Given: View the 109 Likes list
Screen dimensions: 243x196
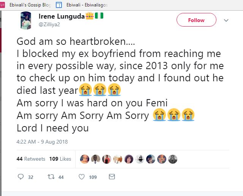Looking at the screenshot, I should [60, 159].
